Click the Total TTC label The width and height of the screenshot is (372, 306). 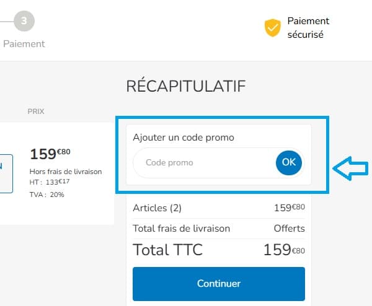(x=167, y=250)
